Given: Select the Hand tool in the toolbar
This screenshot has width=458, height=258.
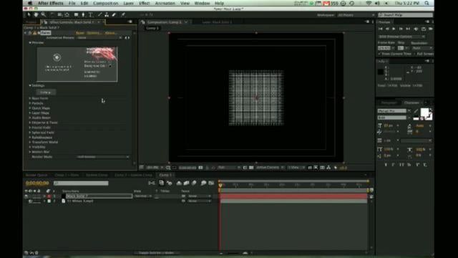Looking at the screenshot, I should click(36, 14).
